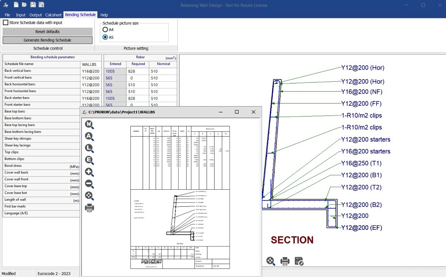Click the Generate Bending Schedule button
Viewport: 446px width, 277px height.
pos(48,40)
